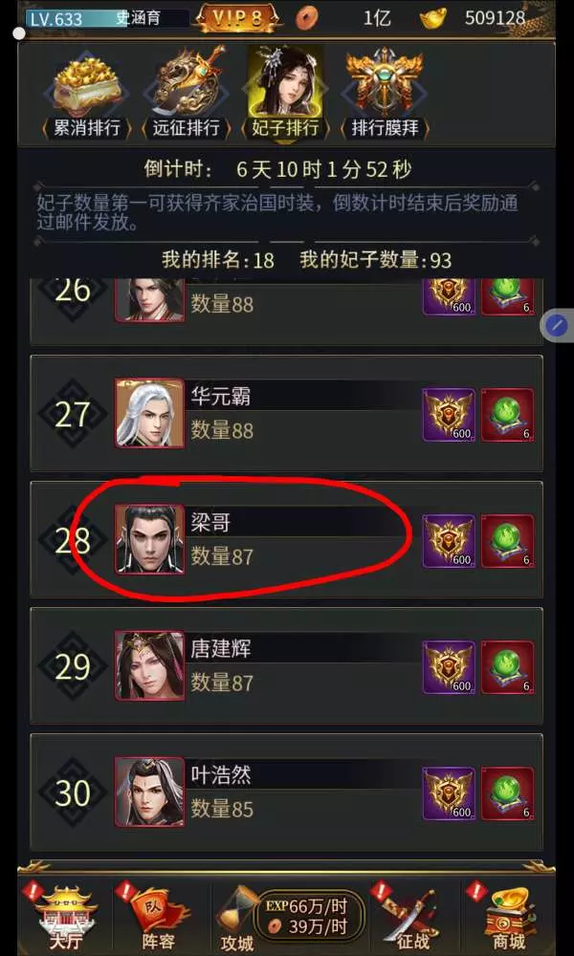Tap 唐建辉's avatar portrait
The width and height of the screenshot is (574, 956).
[149, 665]
